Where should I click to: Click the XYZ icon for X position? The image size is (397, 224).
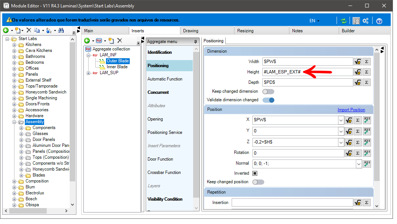[x=367, y=120]
